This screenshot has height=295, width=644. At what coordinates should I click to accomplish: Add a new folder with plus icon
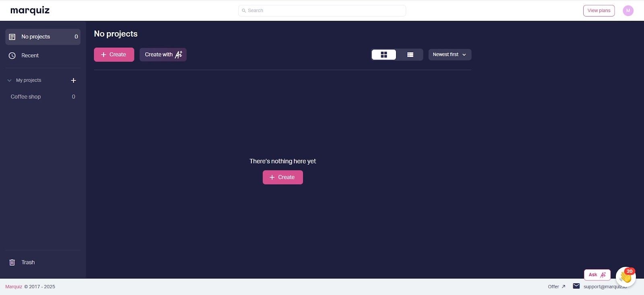tap(73, 80)
